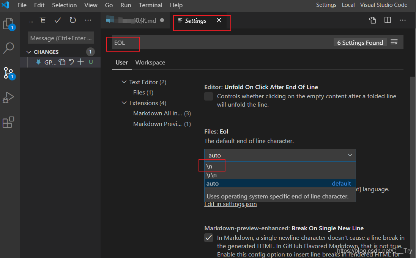416x258 pixels.
Task: Split the editor right
Action: 388,20
